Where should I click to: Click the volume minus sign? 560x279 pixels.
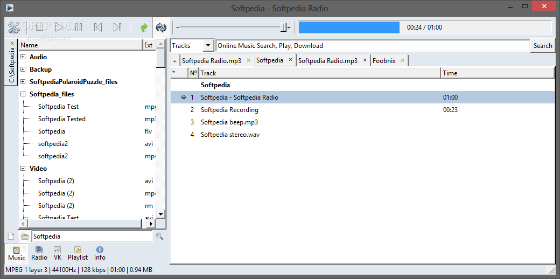pos(178,27)
